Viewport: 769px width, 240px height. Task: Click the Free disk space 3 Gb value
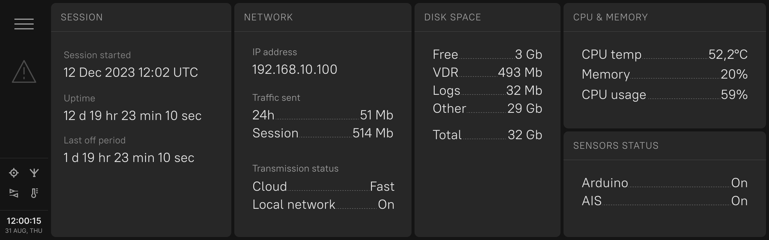coord(529,55)
